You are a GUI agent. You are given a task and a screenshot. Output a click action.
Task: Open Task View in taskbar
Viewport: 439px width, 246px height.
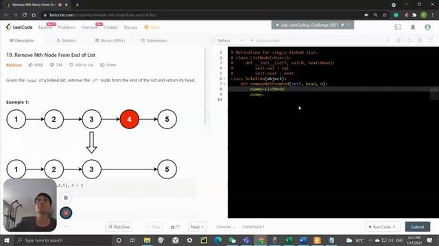(x=132, y=240)
